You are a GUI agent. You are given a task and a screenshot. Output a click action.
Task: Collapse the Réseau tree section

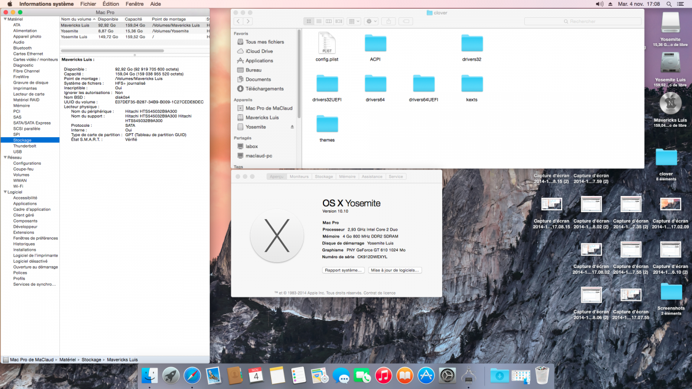coord(5,157)
